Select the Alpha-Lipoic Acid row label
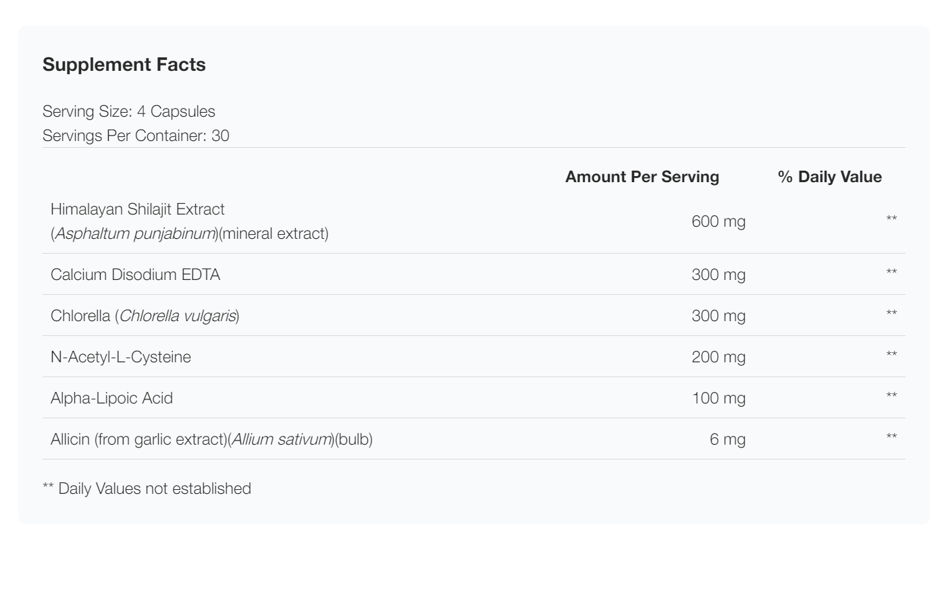 111,398
